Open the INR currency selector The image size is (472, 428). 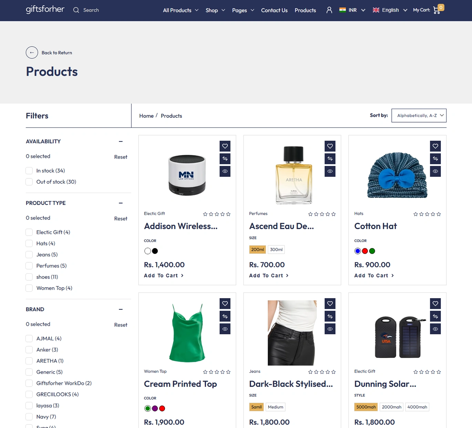tap(352, 10)
